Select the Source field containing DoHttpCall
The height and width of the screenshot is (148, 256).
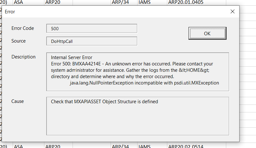click(x=92, y=41)
